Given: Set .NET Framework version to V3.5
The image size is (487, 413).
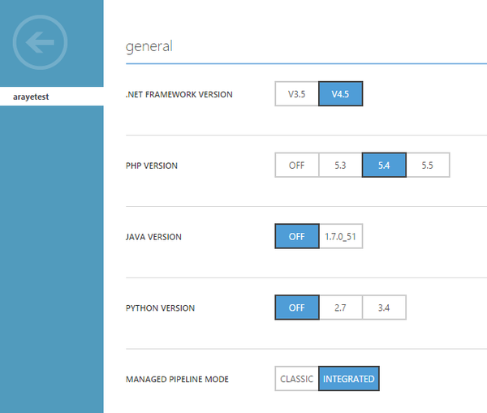Looking at the screenshot, I should click(296, 94).
